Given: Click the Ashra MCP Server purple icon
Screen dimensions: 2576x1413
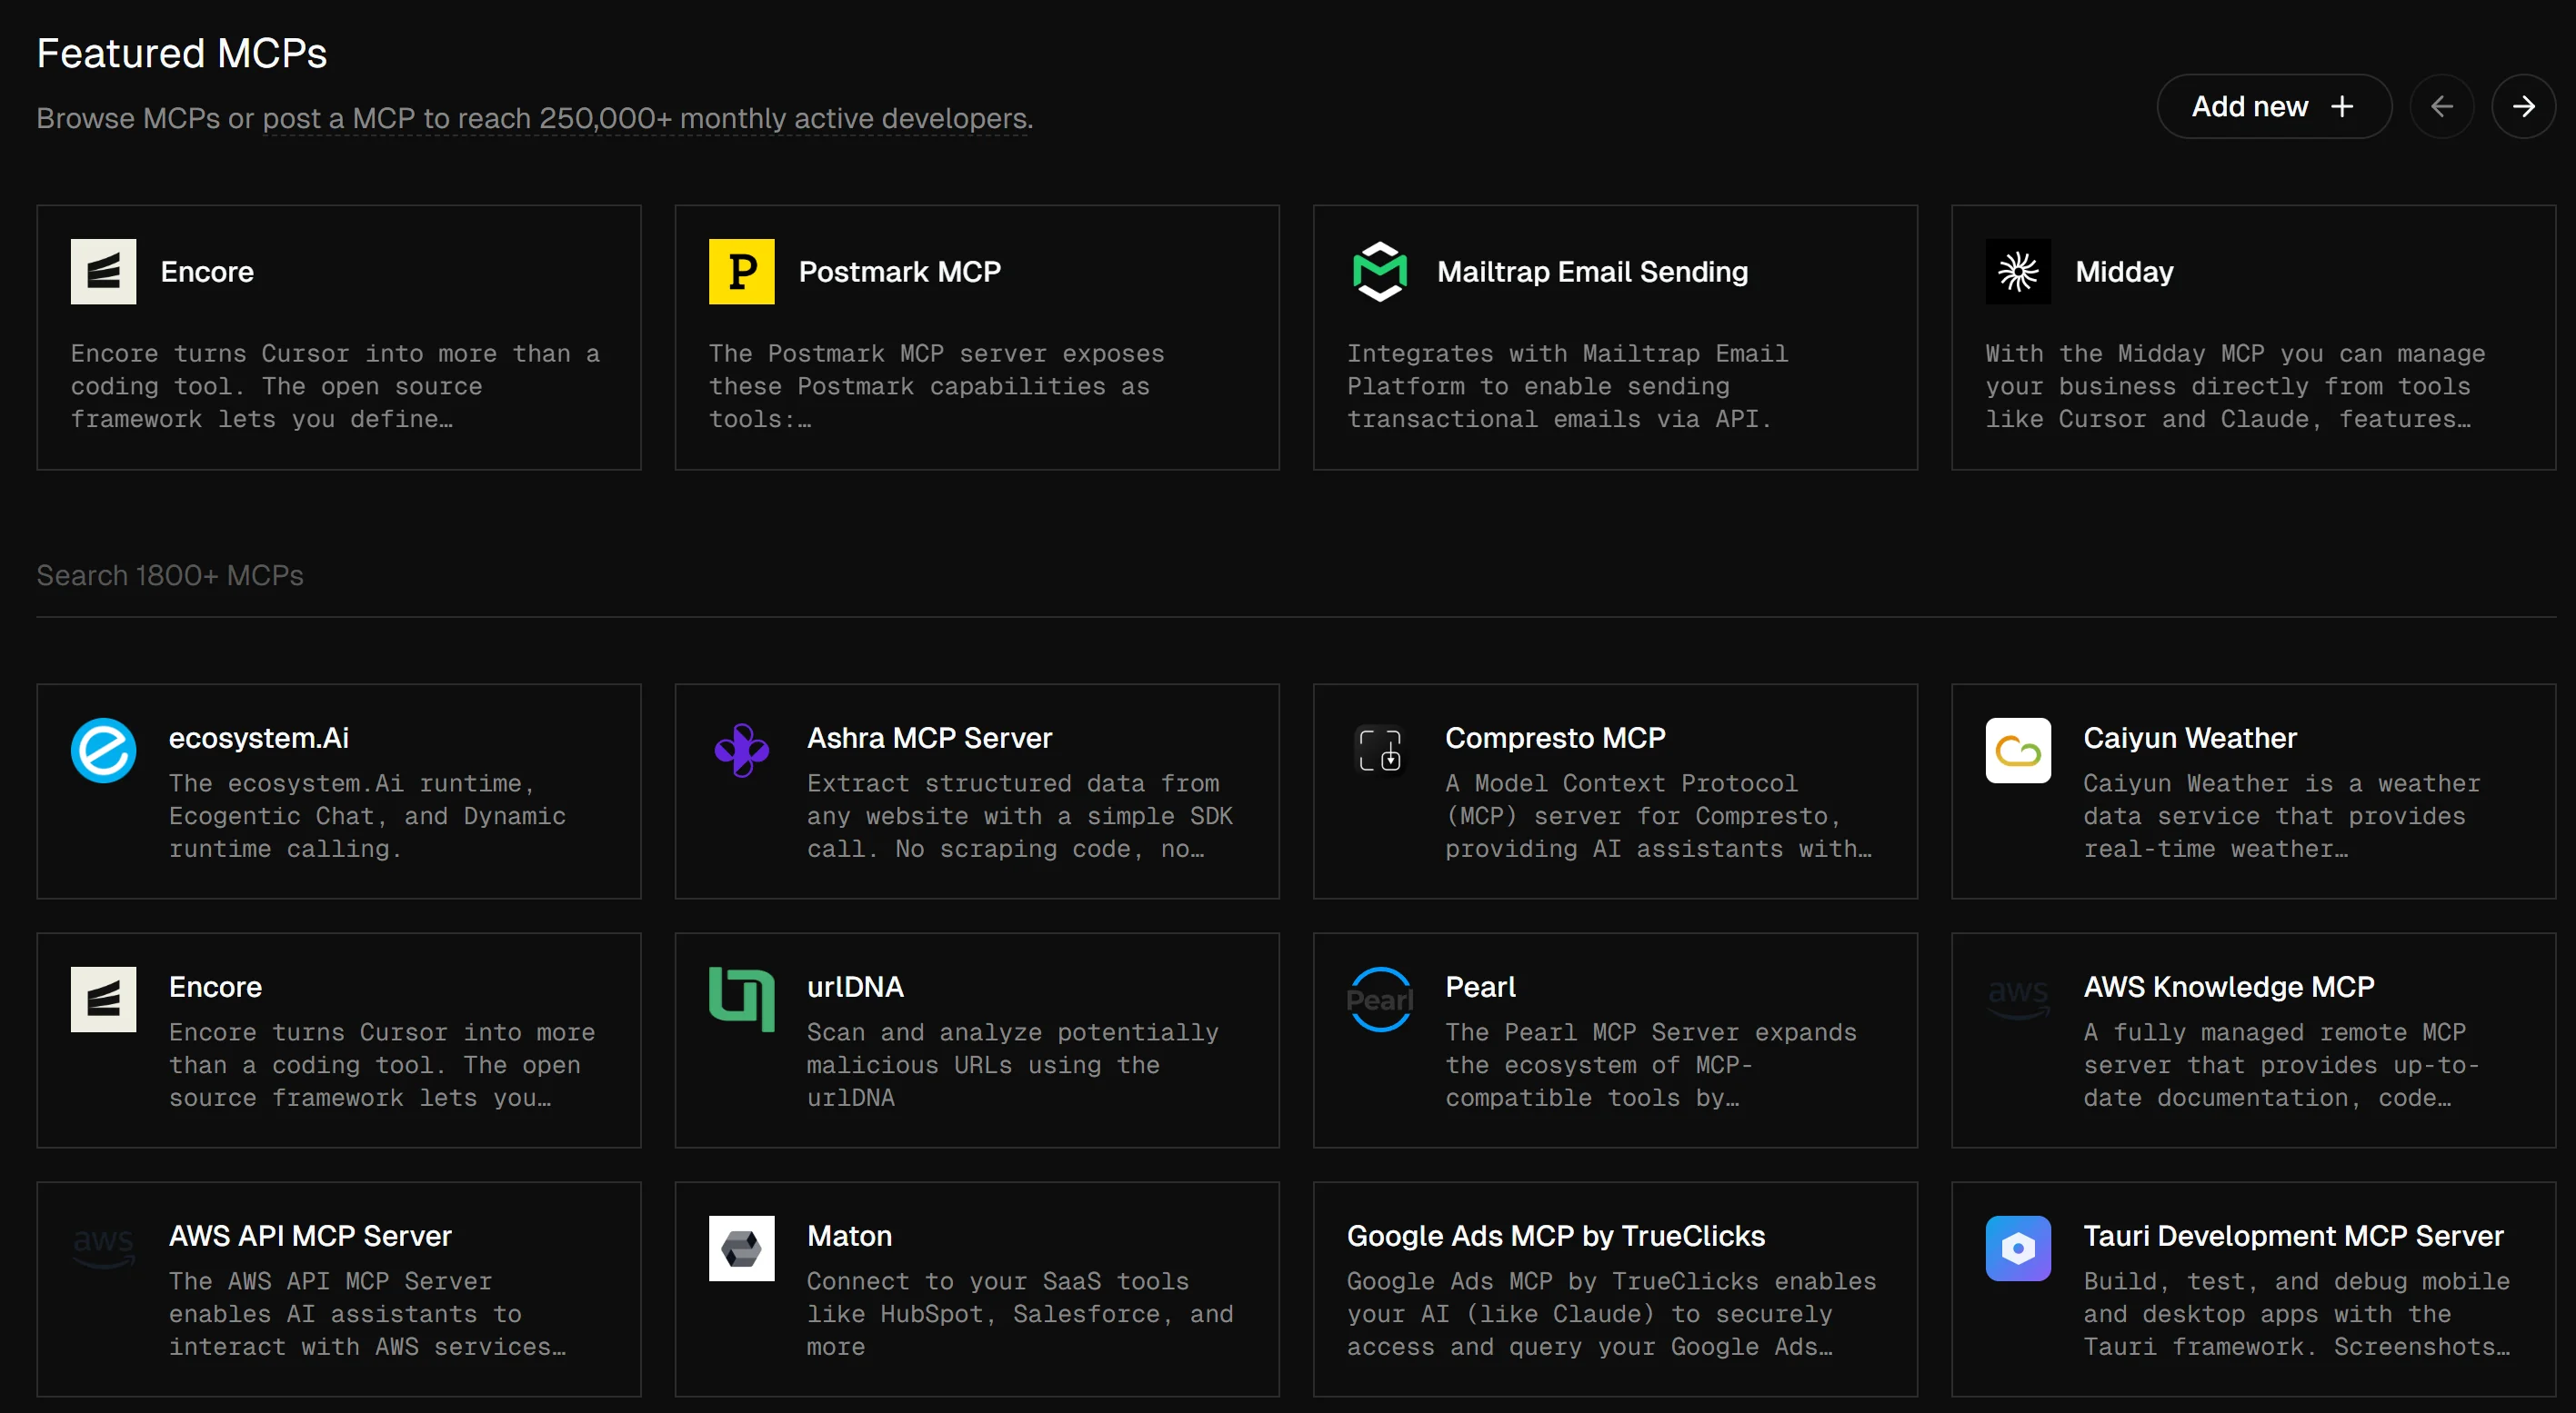Looking at the screenshot, I should [x=741, y=750].
